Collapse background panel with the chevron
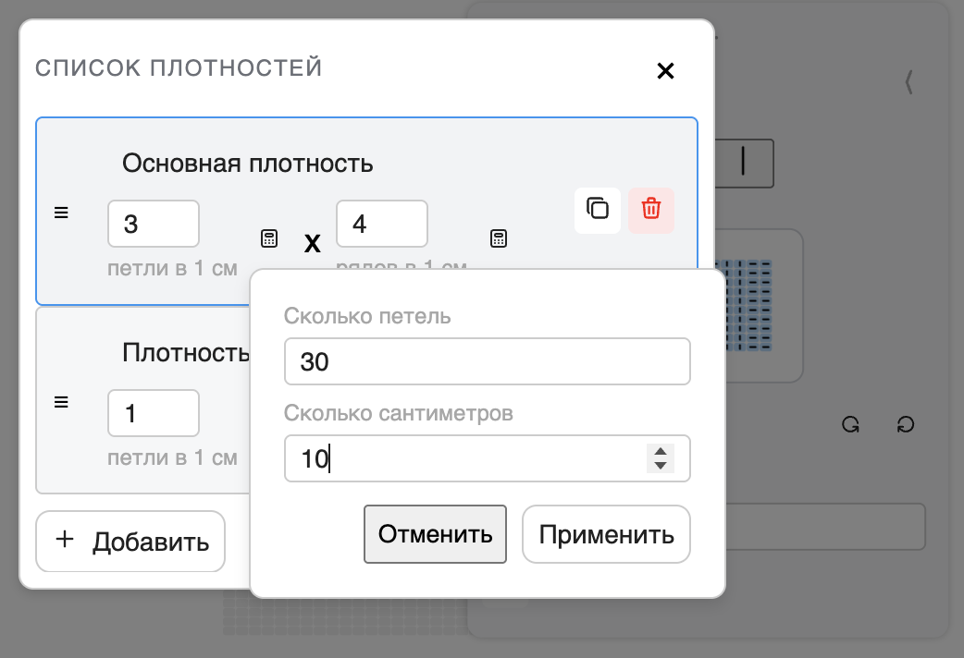This screenshot has width=964, height=658. (908, 81)
